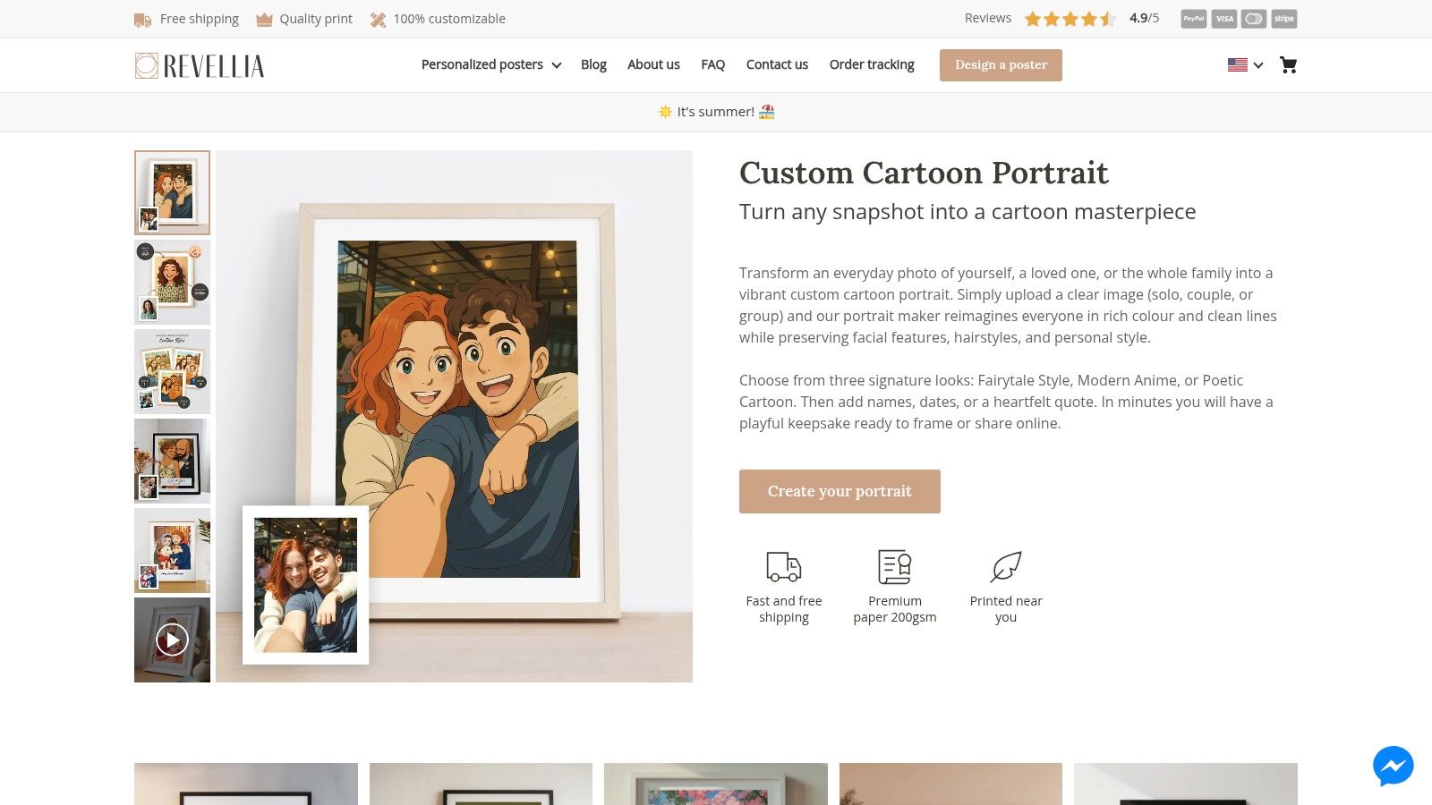This screenshot has width=1432, height=805.
Task: Select the second thumbnail with woman portrait
Action: pos(172,282)
